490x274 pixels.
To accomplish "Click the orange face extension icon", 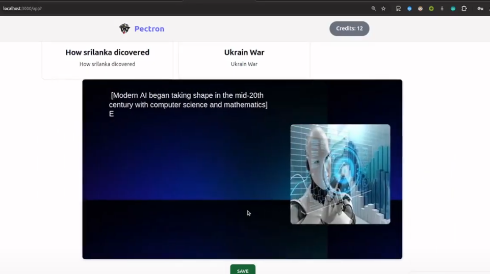I will coord(420,9).
